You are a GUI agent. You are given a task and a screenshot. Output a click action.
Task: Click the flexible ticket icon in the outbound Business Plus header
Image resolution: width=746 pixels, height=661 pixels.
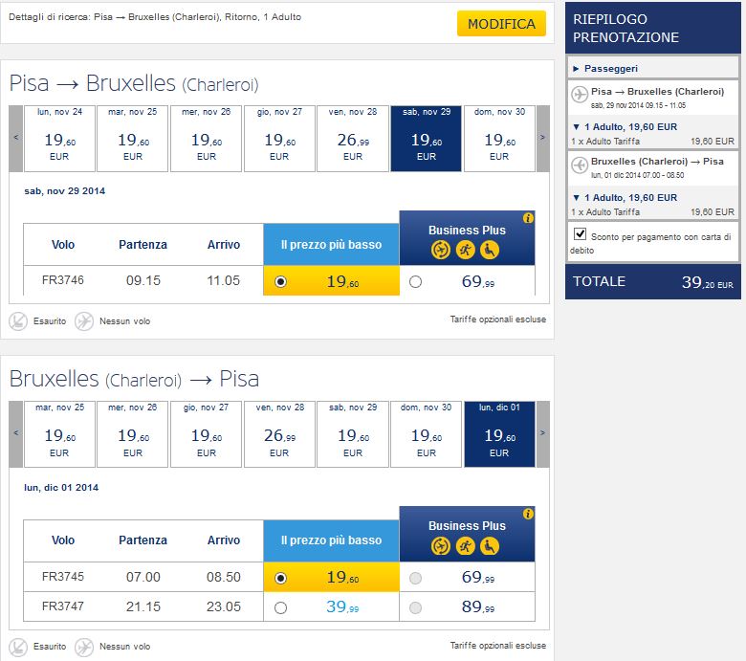[441, 251]
